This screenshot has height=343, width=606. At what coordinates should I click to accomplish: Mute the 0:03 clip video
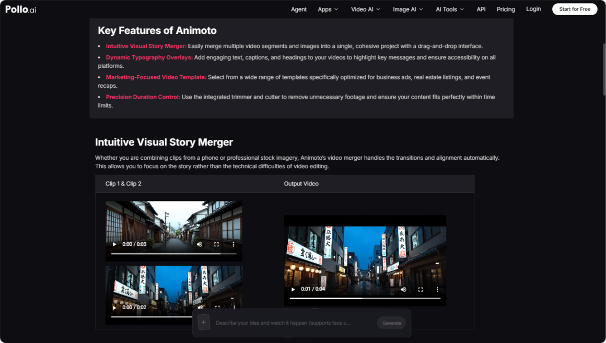[x=200, y=244]
